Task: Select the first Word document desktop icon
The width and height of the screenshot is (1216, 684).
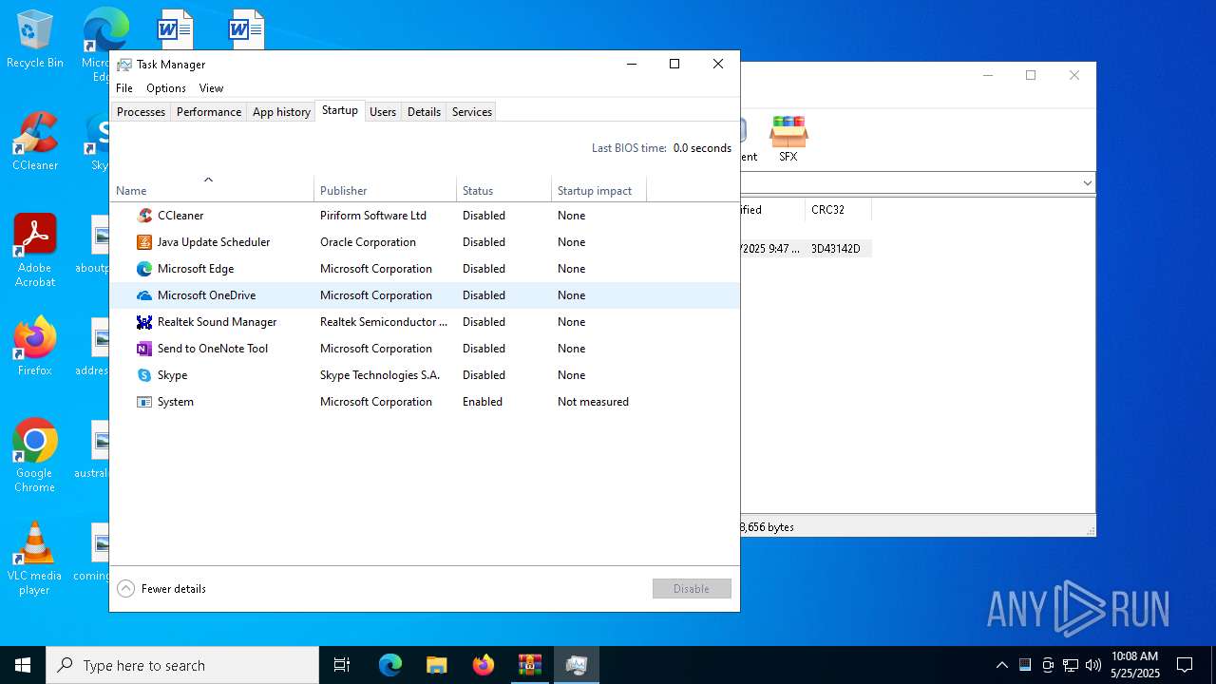Action: 175,28
